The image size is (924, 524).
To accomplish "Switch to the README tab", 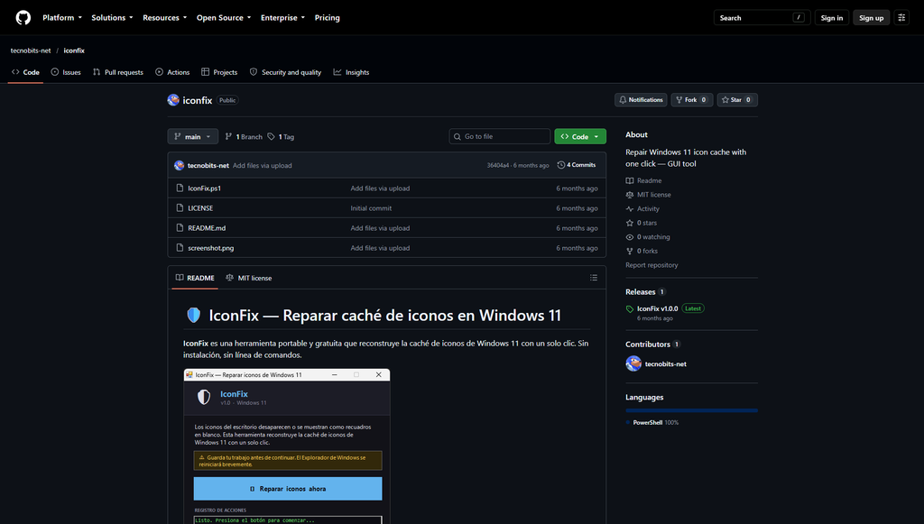I will pos(195,278).
